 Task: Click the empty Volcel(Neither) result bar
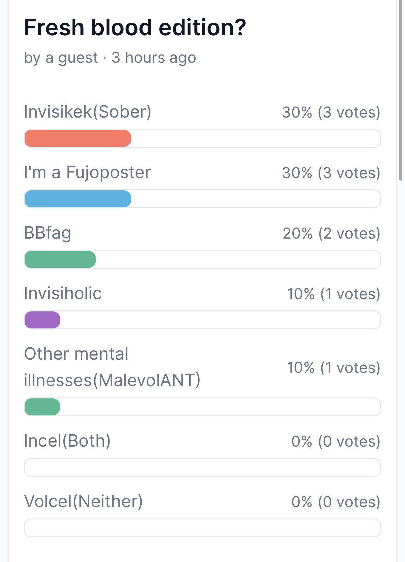click(x=202, y=528)
